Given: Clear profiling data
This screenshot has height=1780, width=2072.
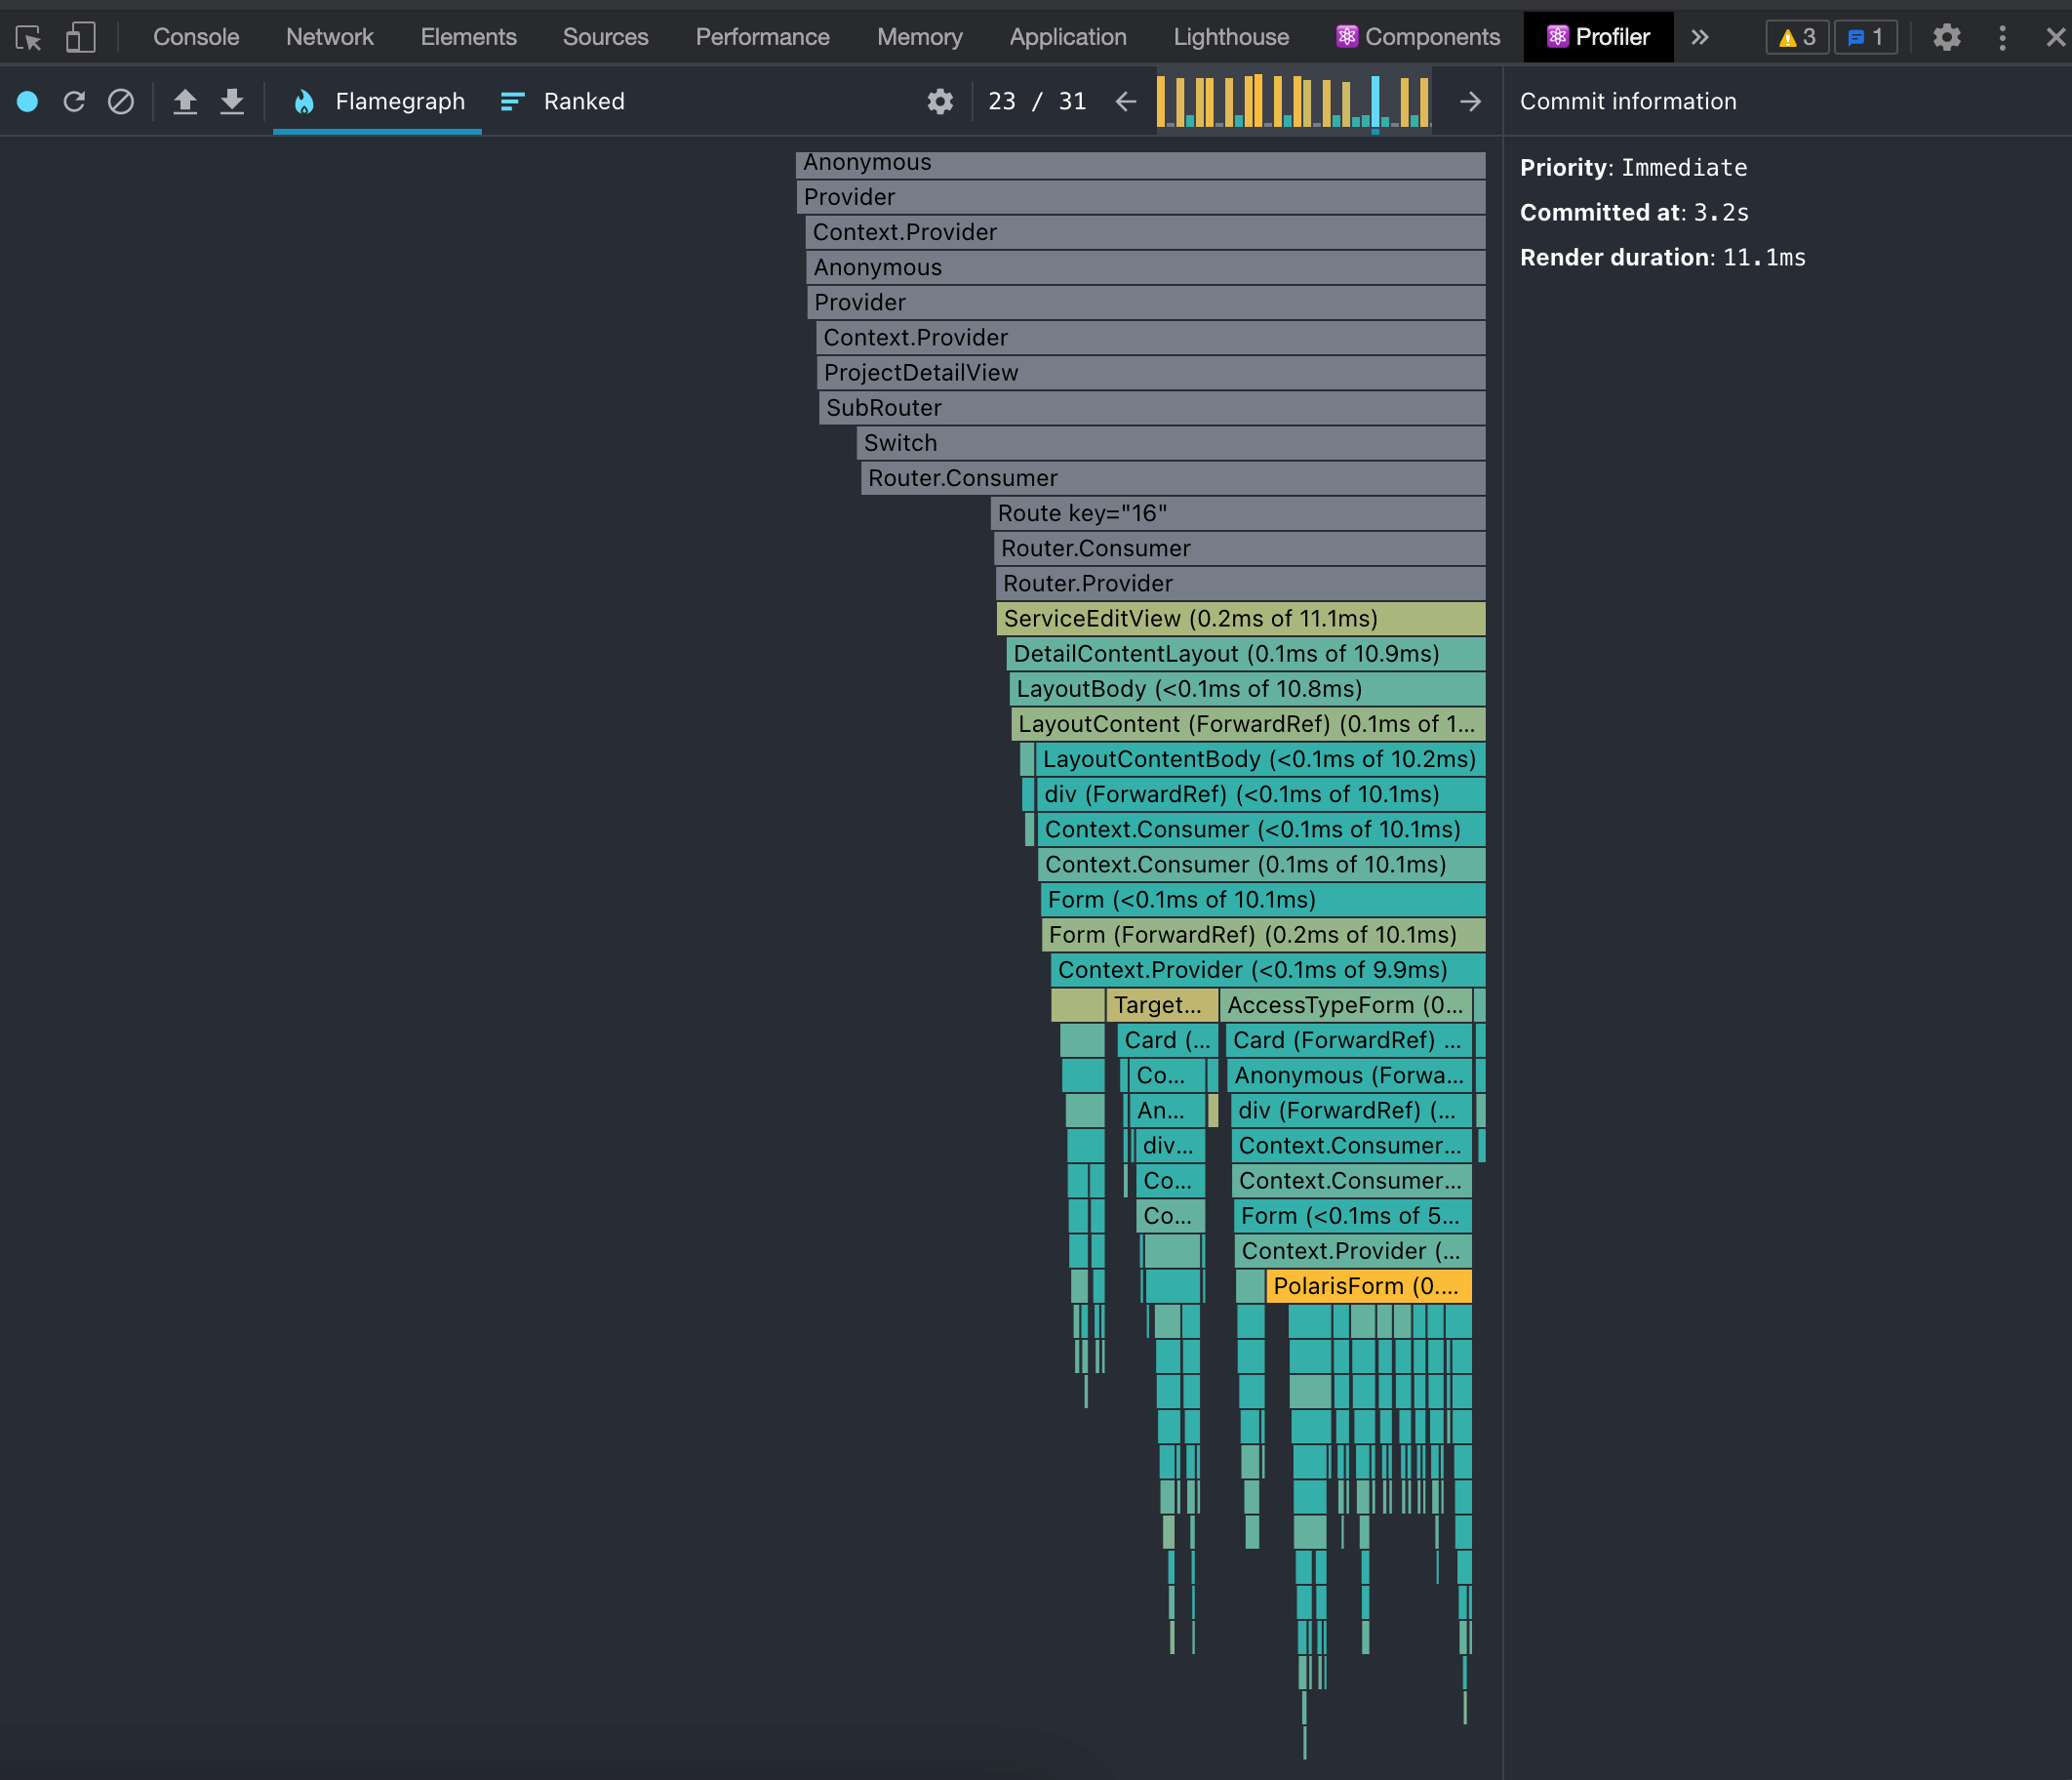Looking at the screenshot, I should pyautogui.click(x=121, y=101).
